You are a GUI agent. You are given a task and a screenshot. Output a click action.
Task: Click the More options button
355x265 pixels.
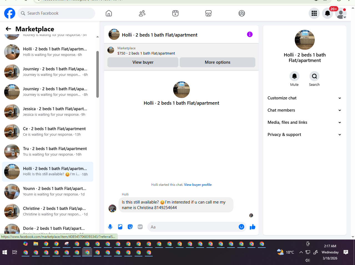pos(218,62)
